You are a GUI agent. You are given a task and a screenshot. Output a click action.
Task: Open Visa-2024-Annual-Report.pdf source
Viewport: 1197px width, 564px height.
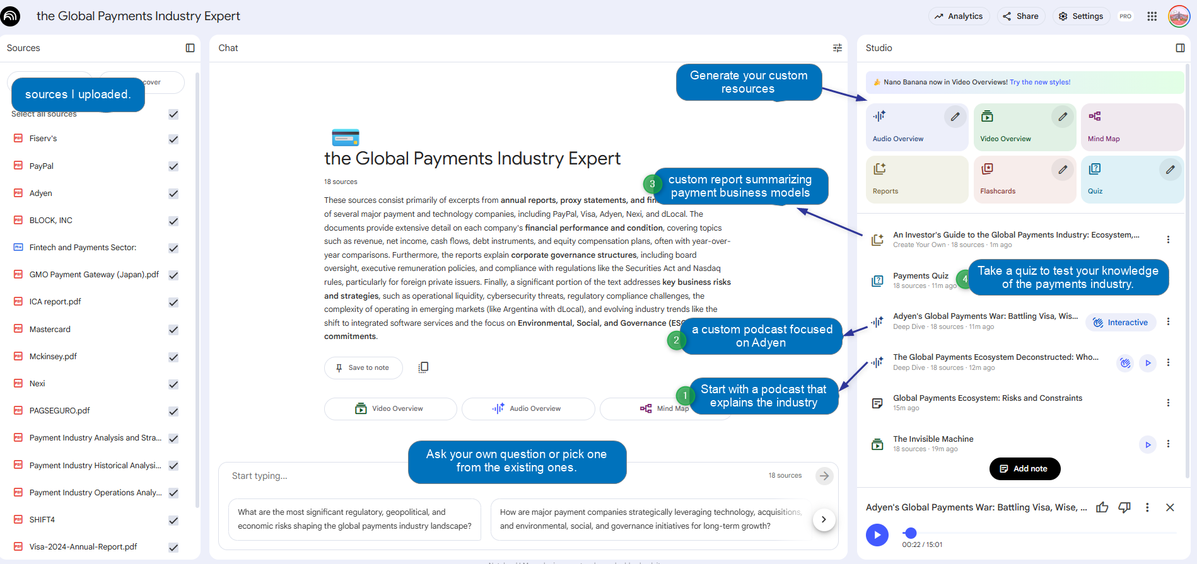coord(83,547)
